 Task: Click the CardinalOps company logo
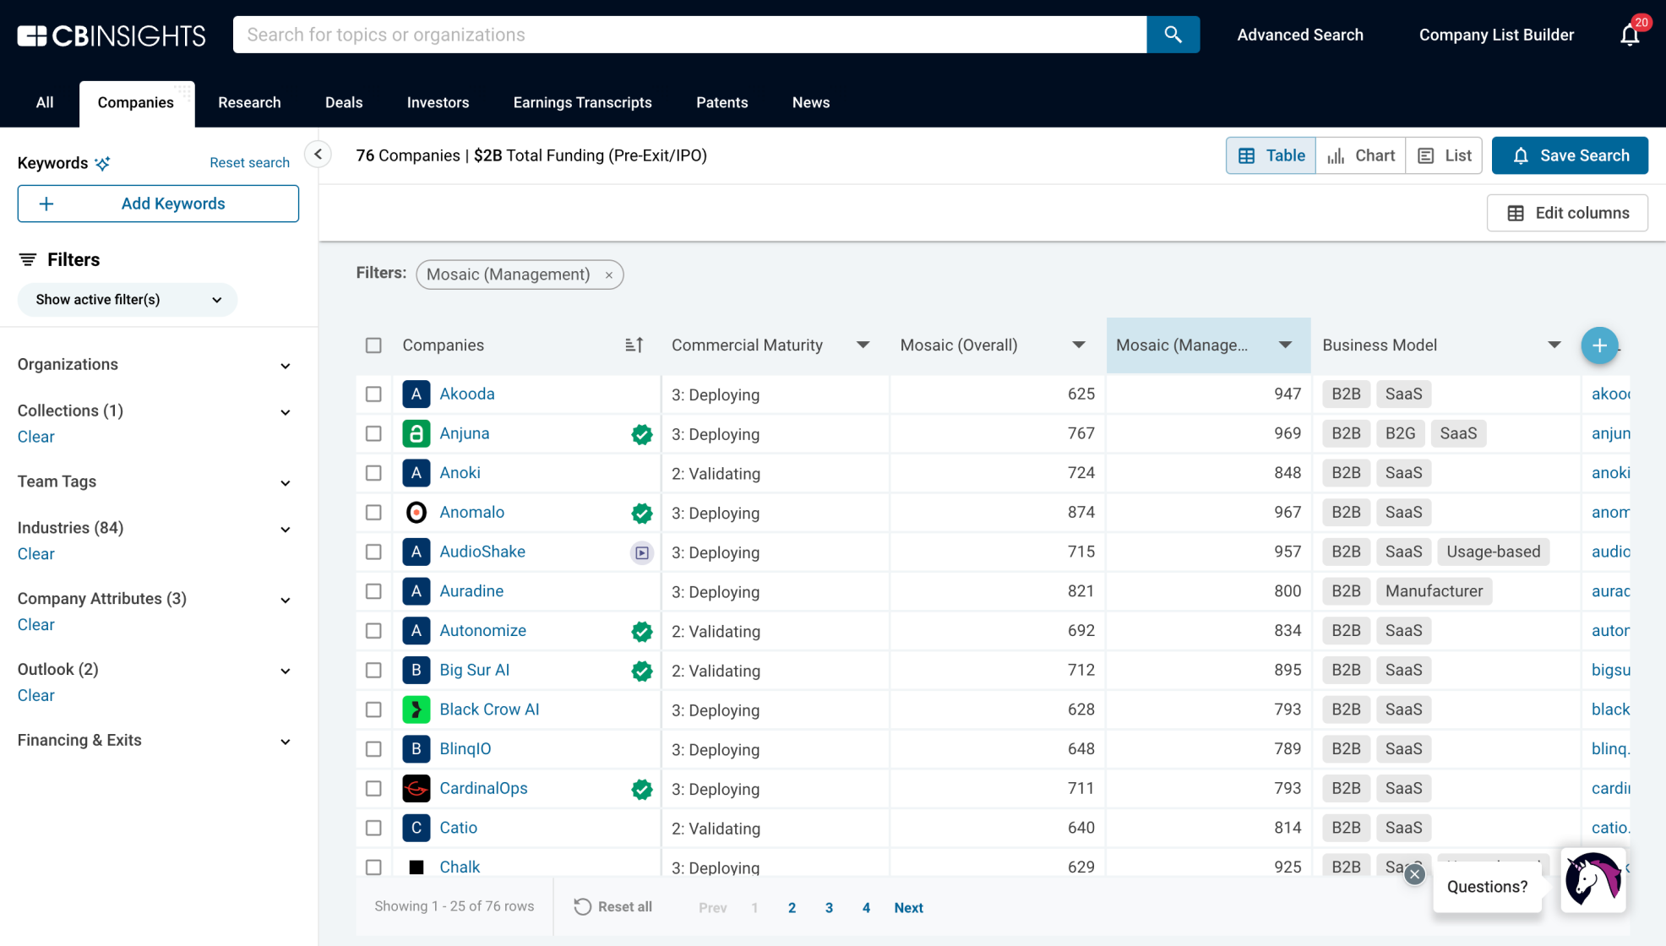coord(416,788)
